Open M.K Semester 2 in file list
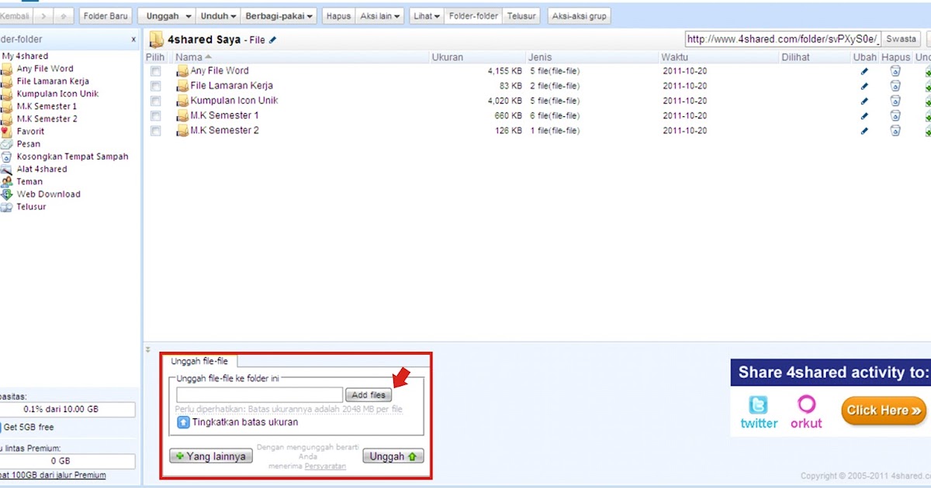This screenshot has height=488, width=931. pyautogui.click(x=225, y=130)
